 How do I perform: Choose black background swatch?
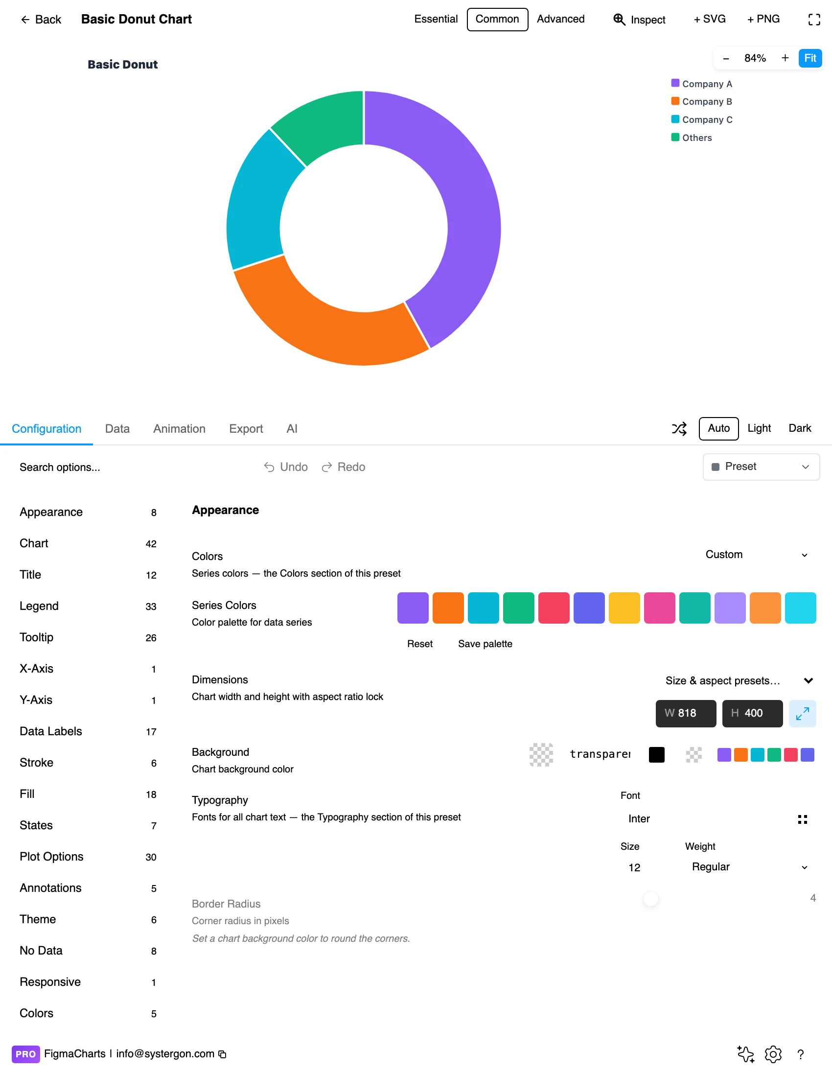656,755
